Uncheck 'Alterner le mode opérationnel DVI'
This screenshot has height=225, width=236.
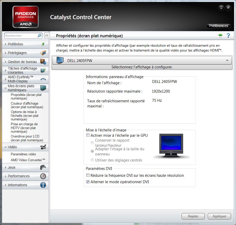point(88,182)
